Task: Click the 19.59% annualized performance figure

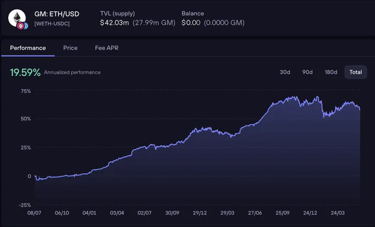Action: 25,73
